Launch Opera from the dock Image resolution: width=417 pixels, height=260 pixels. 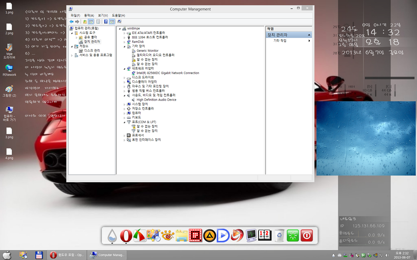tap(126, 236)
